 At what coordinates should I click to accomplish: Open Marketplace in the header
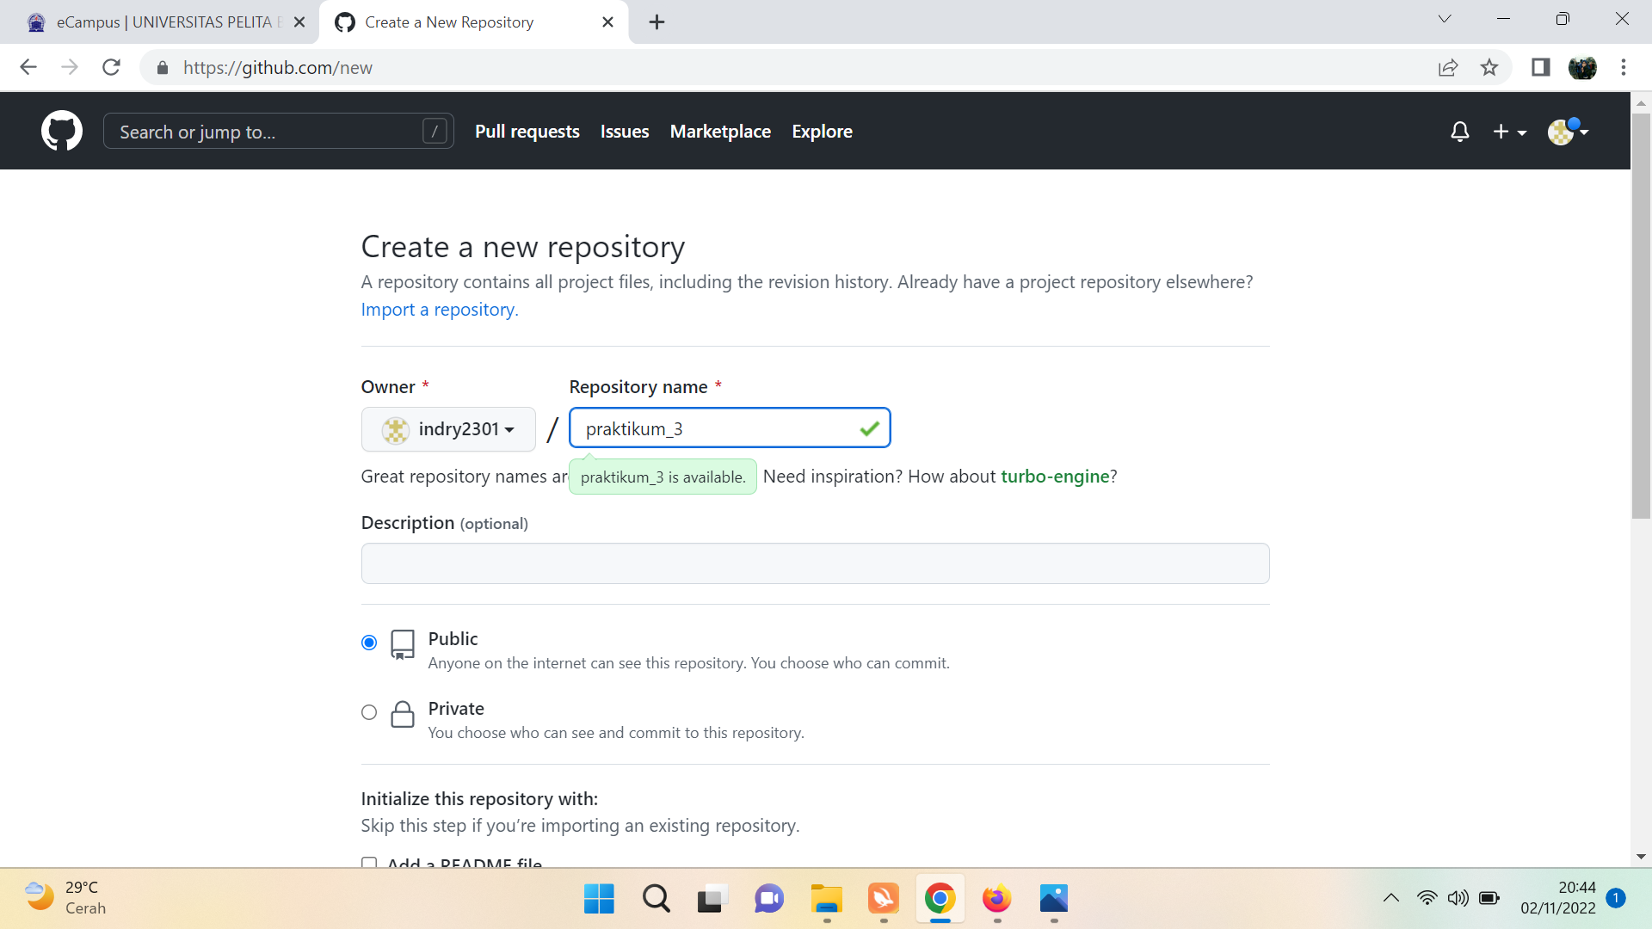(720, 132)
